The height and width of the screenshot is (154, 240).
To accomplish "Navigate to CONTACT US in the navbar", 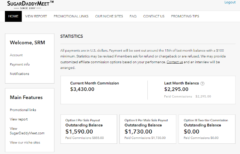I will click(x=153, y=16).
